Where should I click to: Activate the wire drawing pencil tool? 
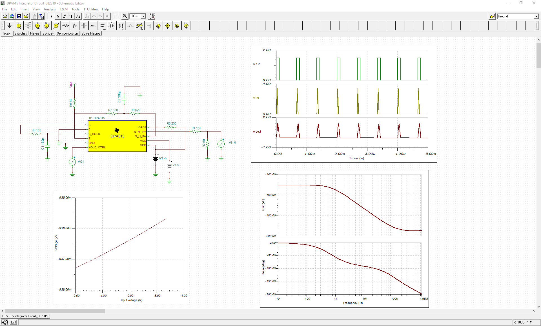(65, 16)
